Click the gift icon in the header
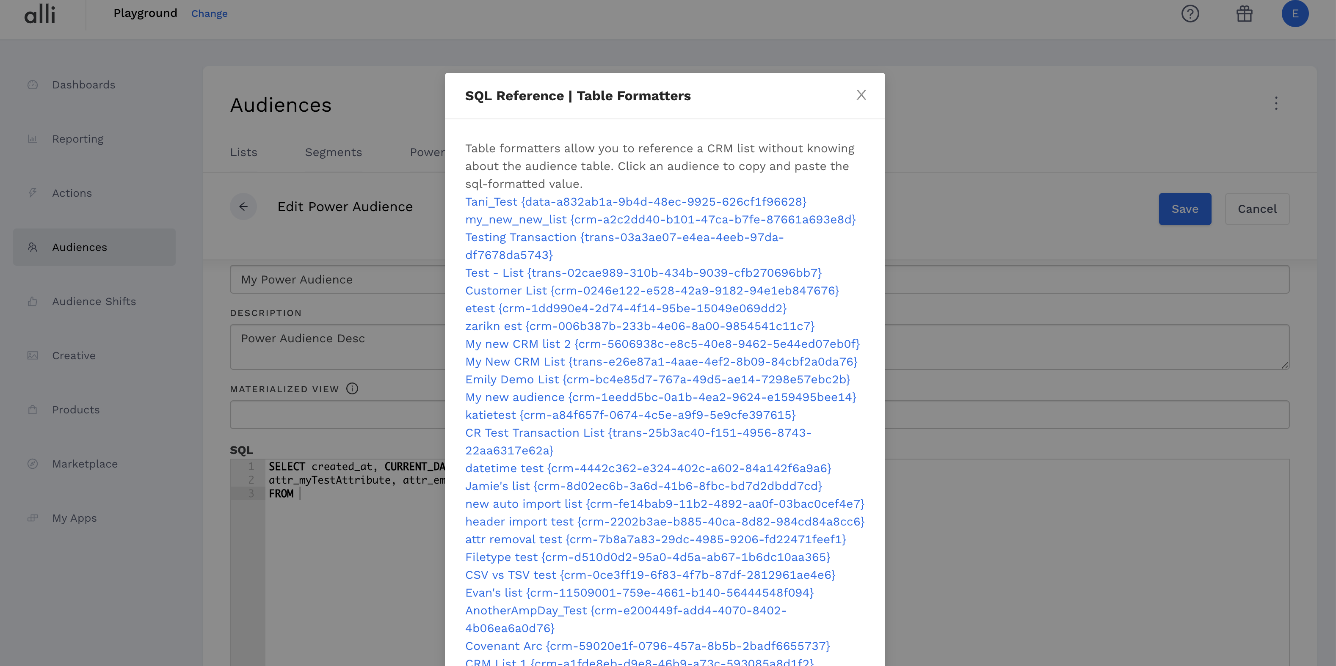1336x666 pixels. pos(1244,14)
